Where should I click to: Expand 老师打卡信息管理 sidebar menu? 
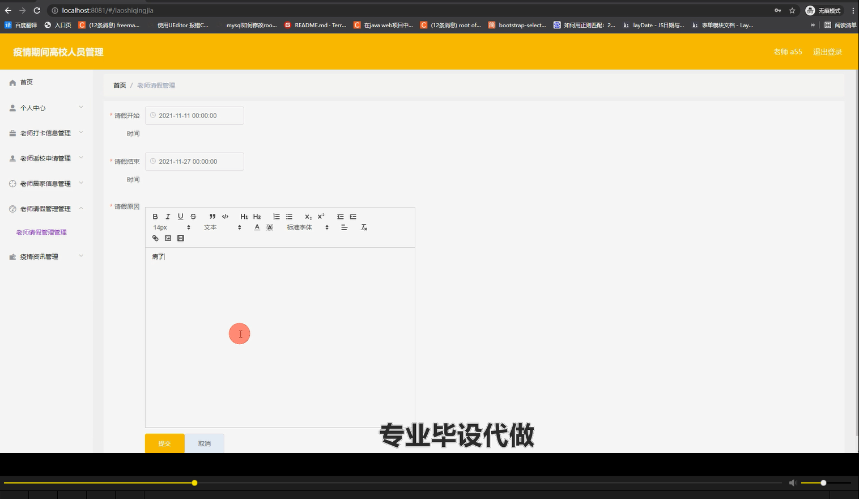pyautogui.click(x=46, y=133)
